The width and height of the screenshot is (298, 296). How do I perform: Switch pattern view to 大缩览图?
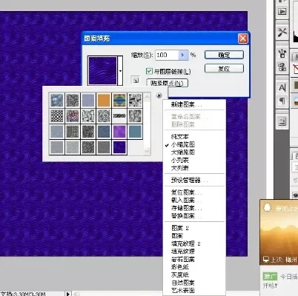(183, 152)
